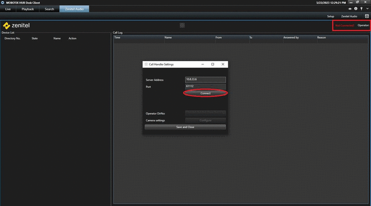Click the Server Address input field
Viewport: 371px width, 206px height.
205,80
